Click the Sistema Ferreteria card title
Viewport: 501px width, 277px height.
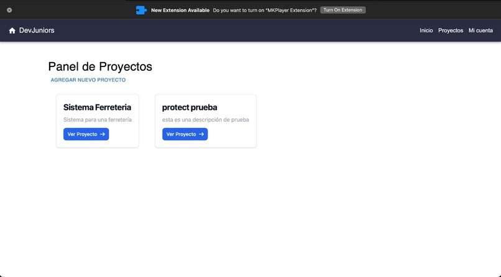tap(97, 107)
